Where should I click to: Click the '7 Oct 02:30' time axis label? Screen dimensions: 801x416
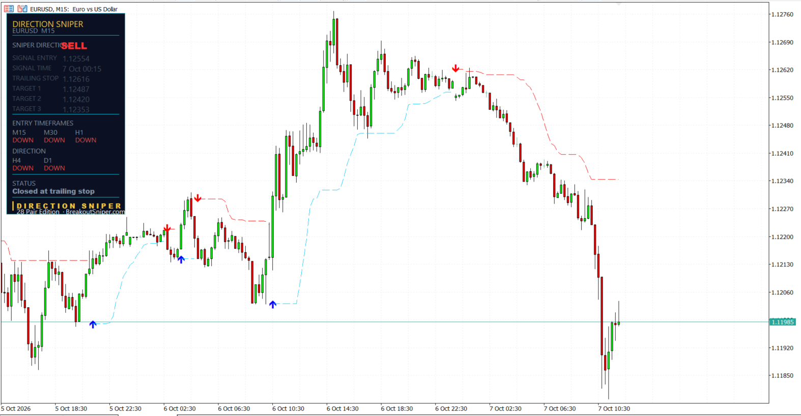click(x=505, y=408)
